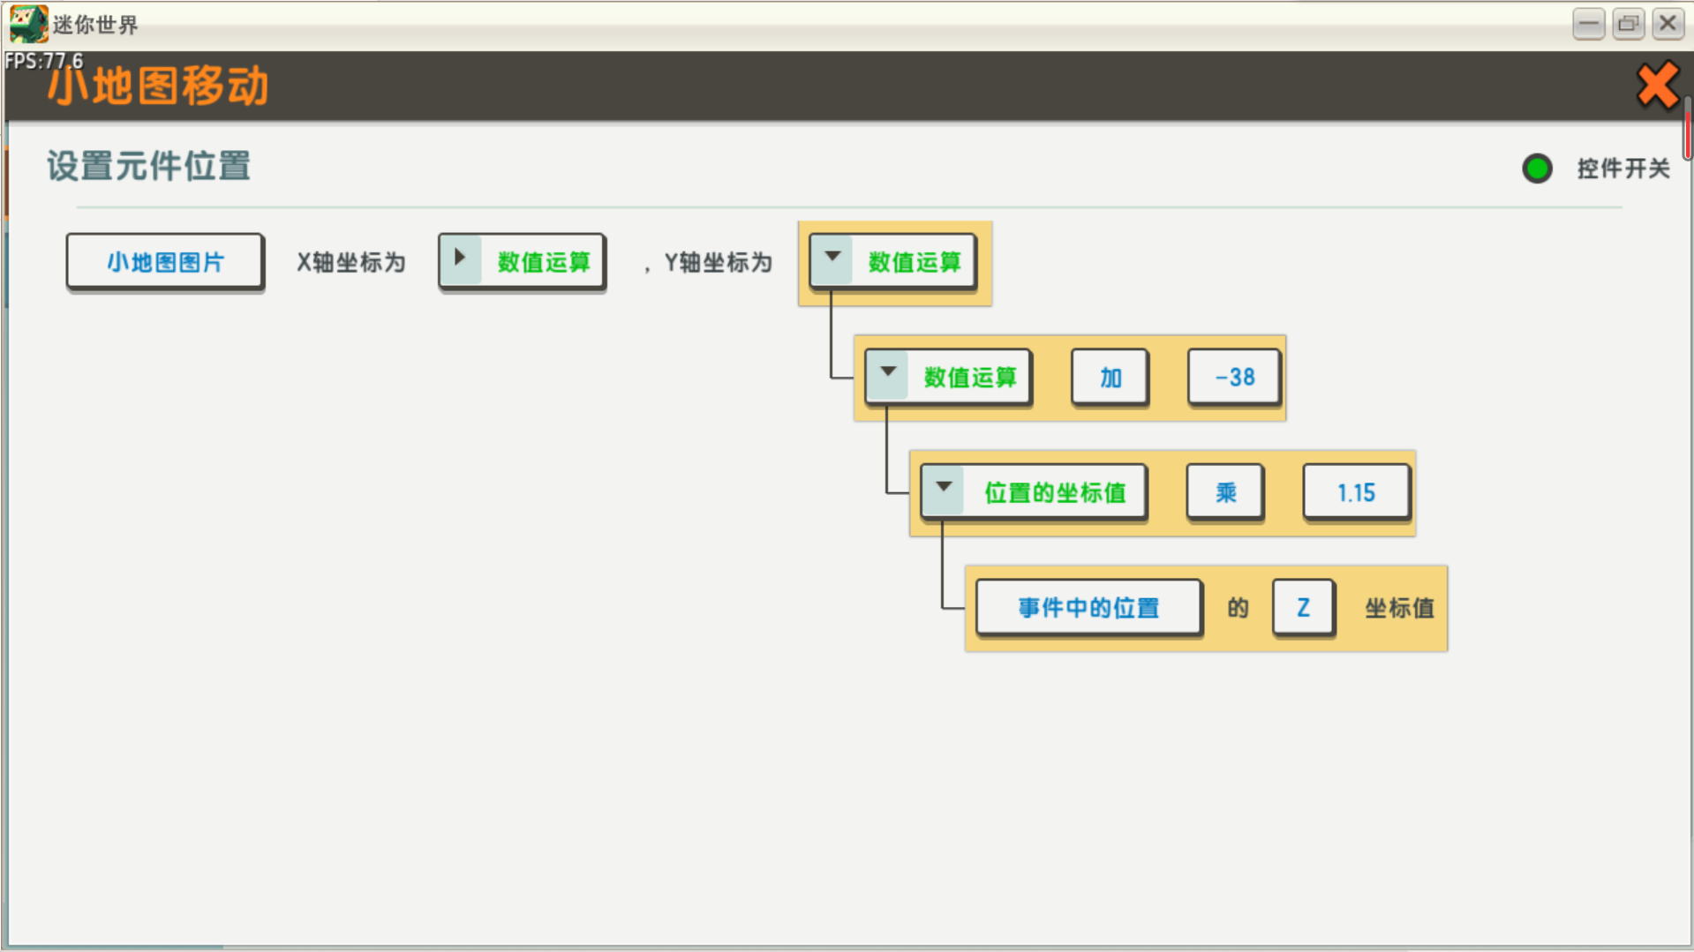Minimize the 迷你世界 window
The width and height of the screenshot is (1694, 952).
(1588, 24)
